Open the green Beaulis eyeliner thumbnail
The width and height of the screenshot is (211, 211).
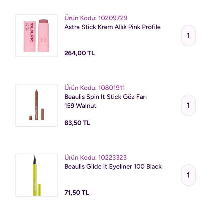37,175
